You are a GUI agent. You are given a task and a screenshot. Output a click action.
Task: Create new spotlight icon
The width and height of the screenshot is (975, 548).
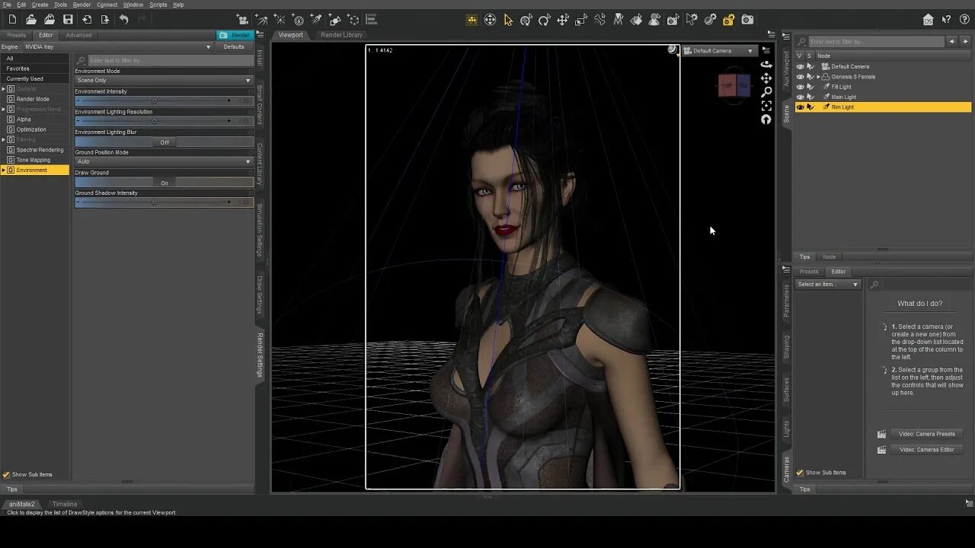click(x=316, y=20)
